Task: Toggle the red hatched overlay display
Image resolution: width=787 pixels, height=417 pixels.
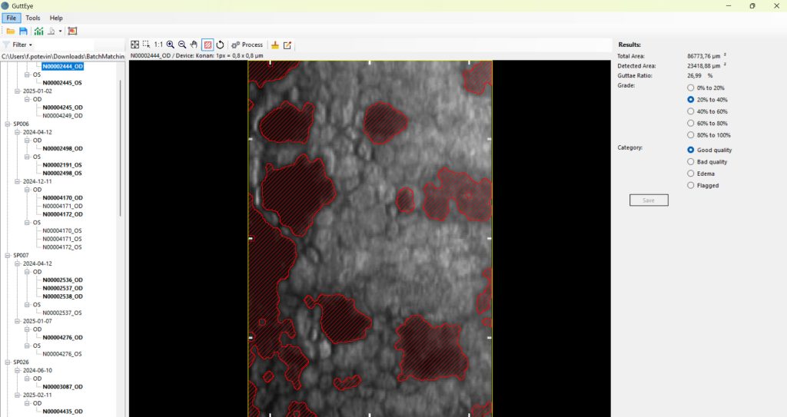Action: click(208, 45)
